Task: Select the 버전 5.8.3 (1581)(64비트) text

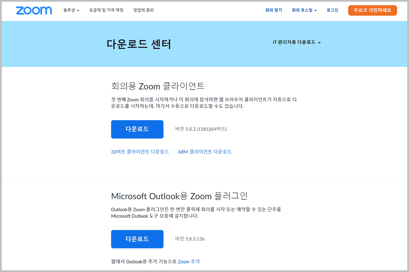Action: [201, 129]
